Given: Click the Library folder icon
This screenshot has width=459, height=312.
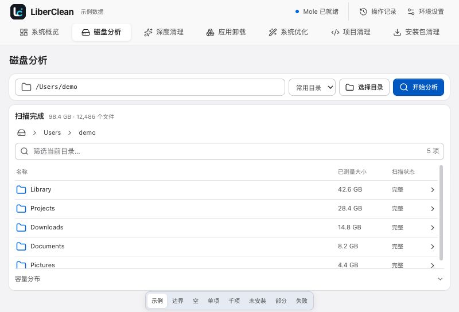Looking at the screenshot, I should 21,190.
